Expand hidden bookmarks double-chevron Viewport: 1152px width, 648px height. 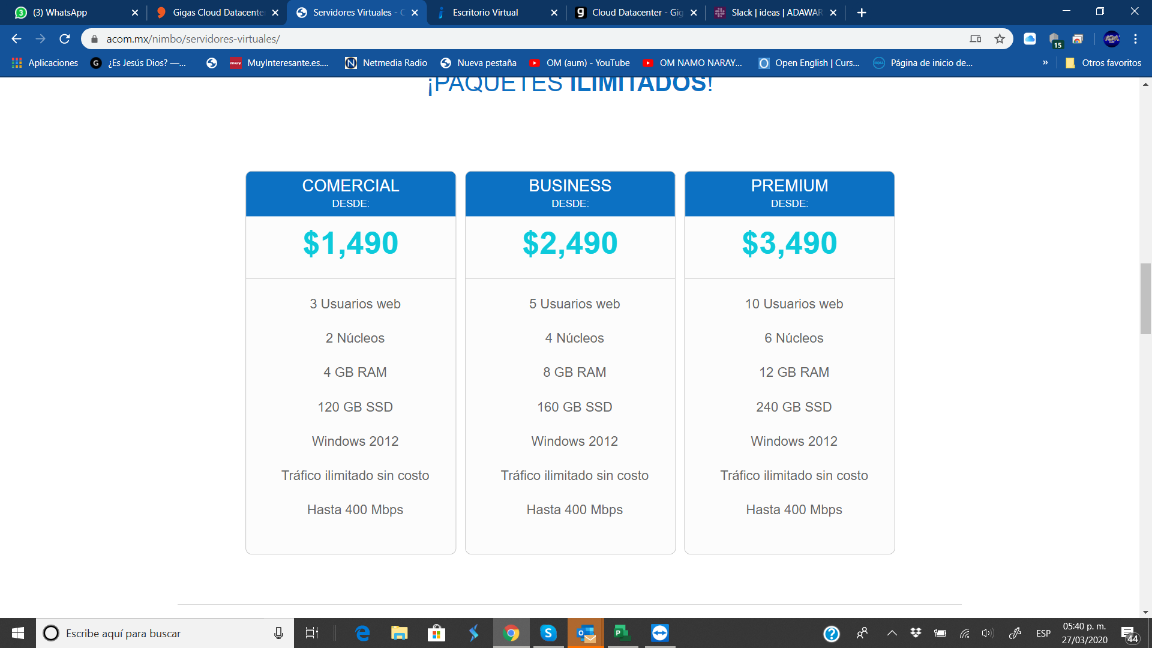pyautogui.click(x=1045, y=63)
